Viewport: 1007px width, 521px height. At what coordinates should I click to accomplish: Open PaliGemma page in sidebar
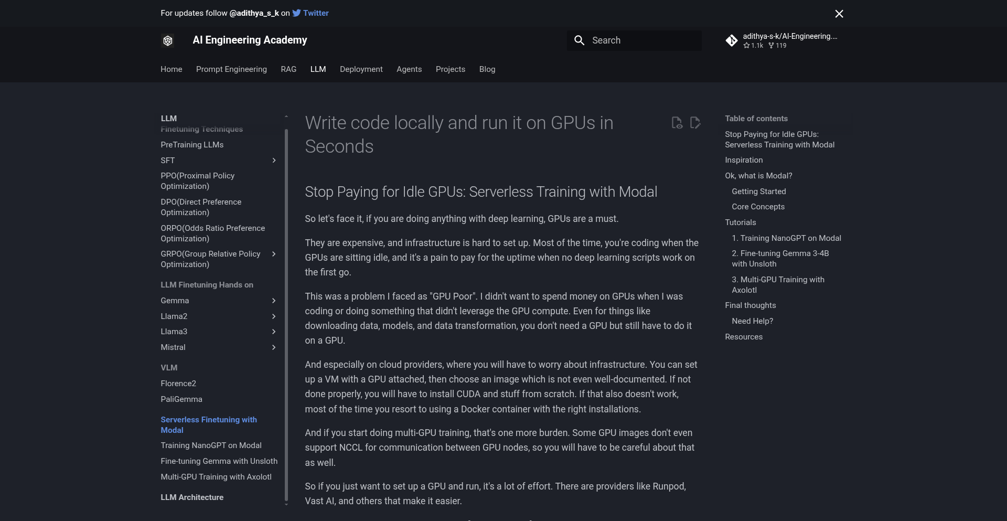[x=181, y=399]
